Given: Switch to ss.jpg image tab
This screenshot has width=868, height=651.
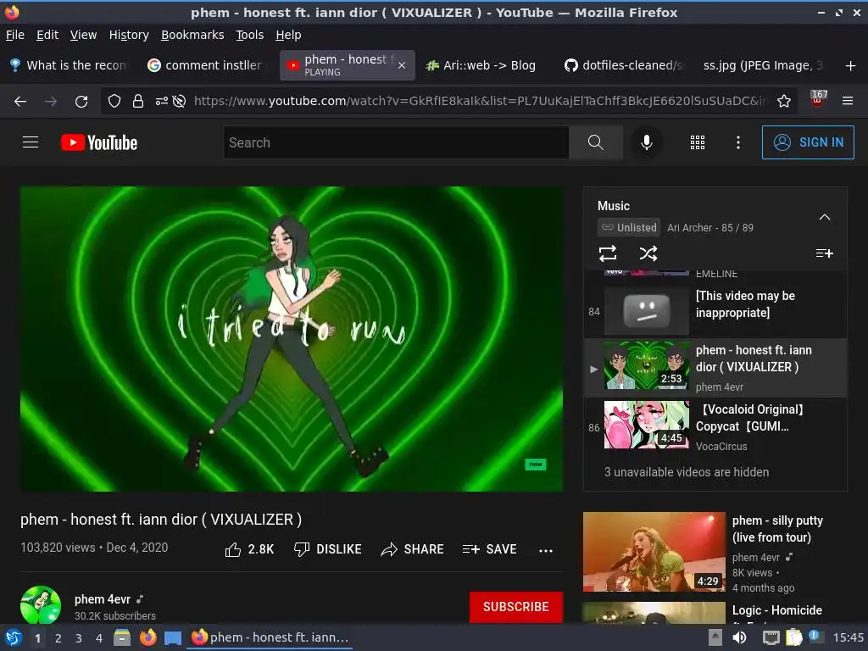Looking at the screenshot, I should coord(762,65).
